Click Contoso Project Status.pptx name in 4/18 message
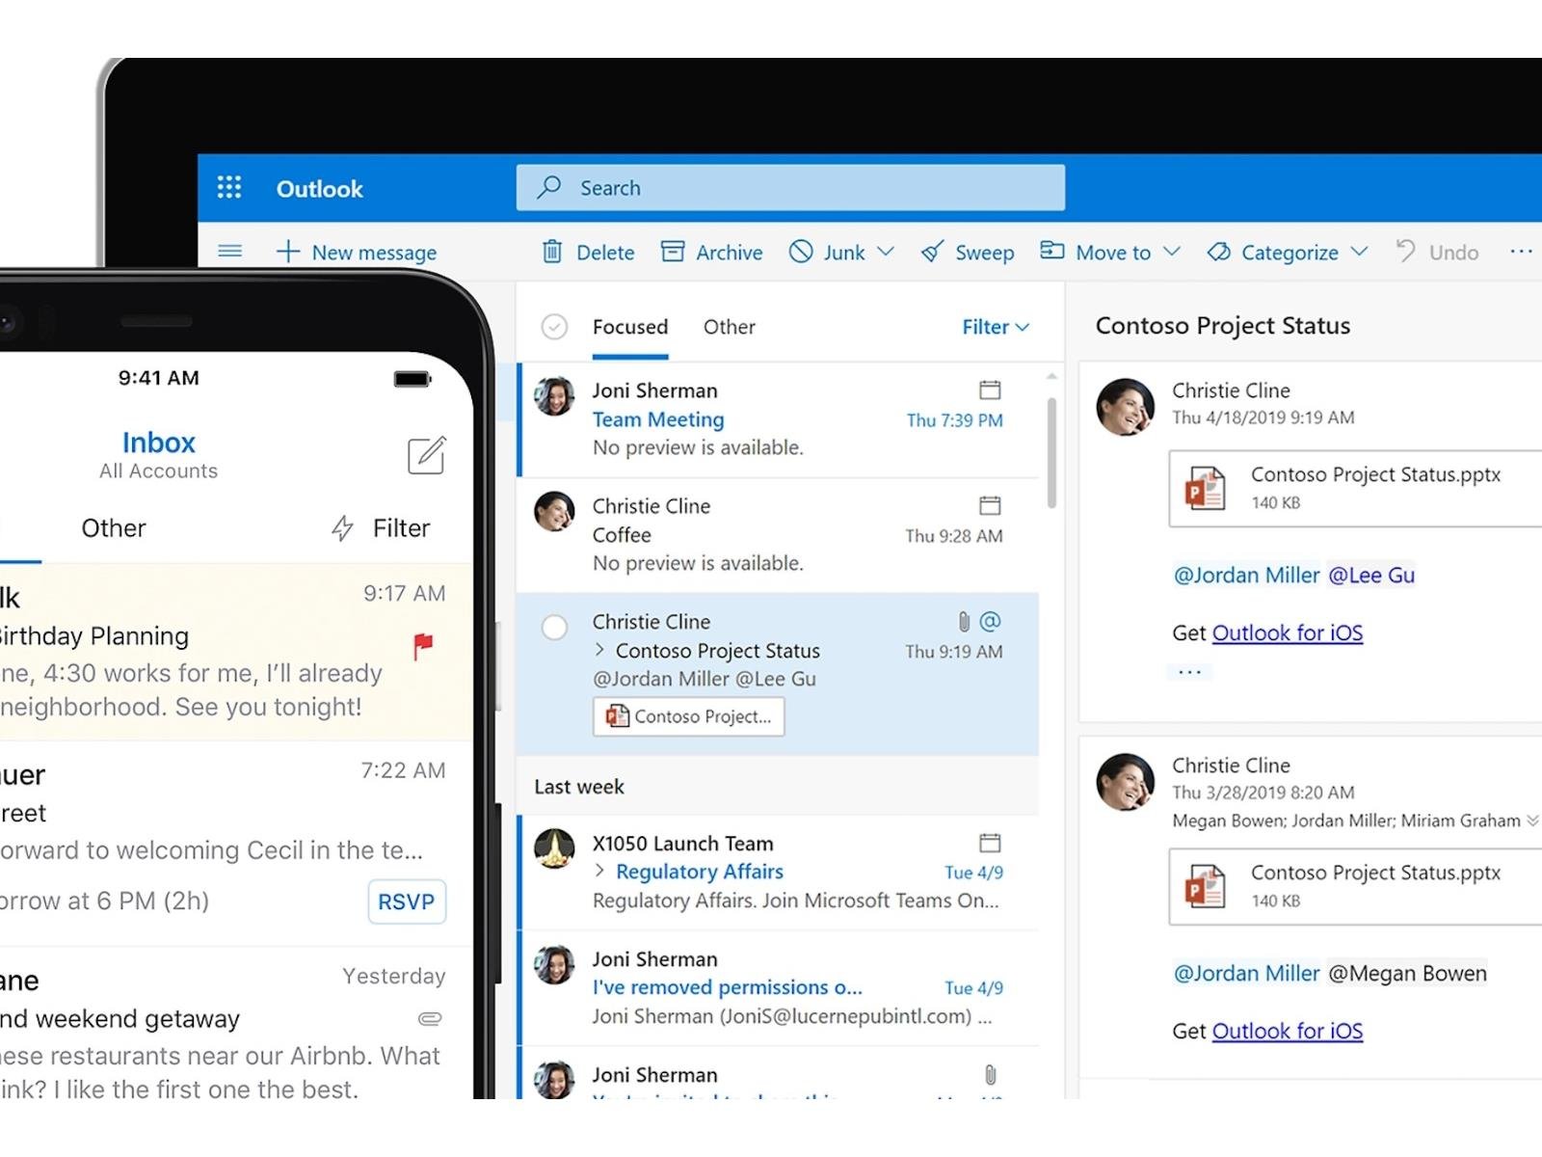 [x=1375, y=474]
